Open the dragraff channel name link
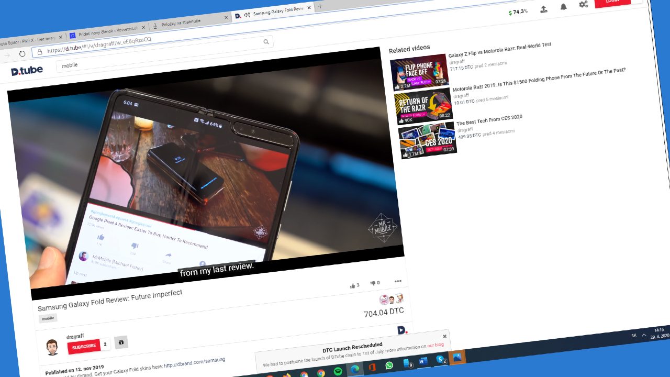 click(x=75, y=336)
